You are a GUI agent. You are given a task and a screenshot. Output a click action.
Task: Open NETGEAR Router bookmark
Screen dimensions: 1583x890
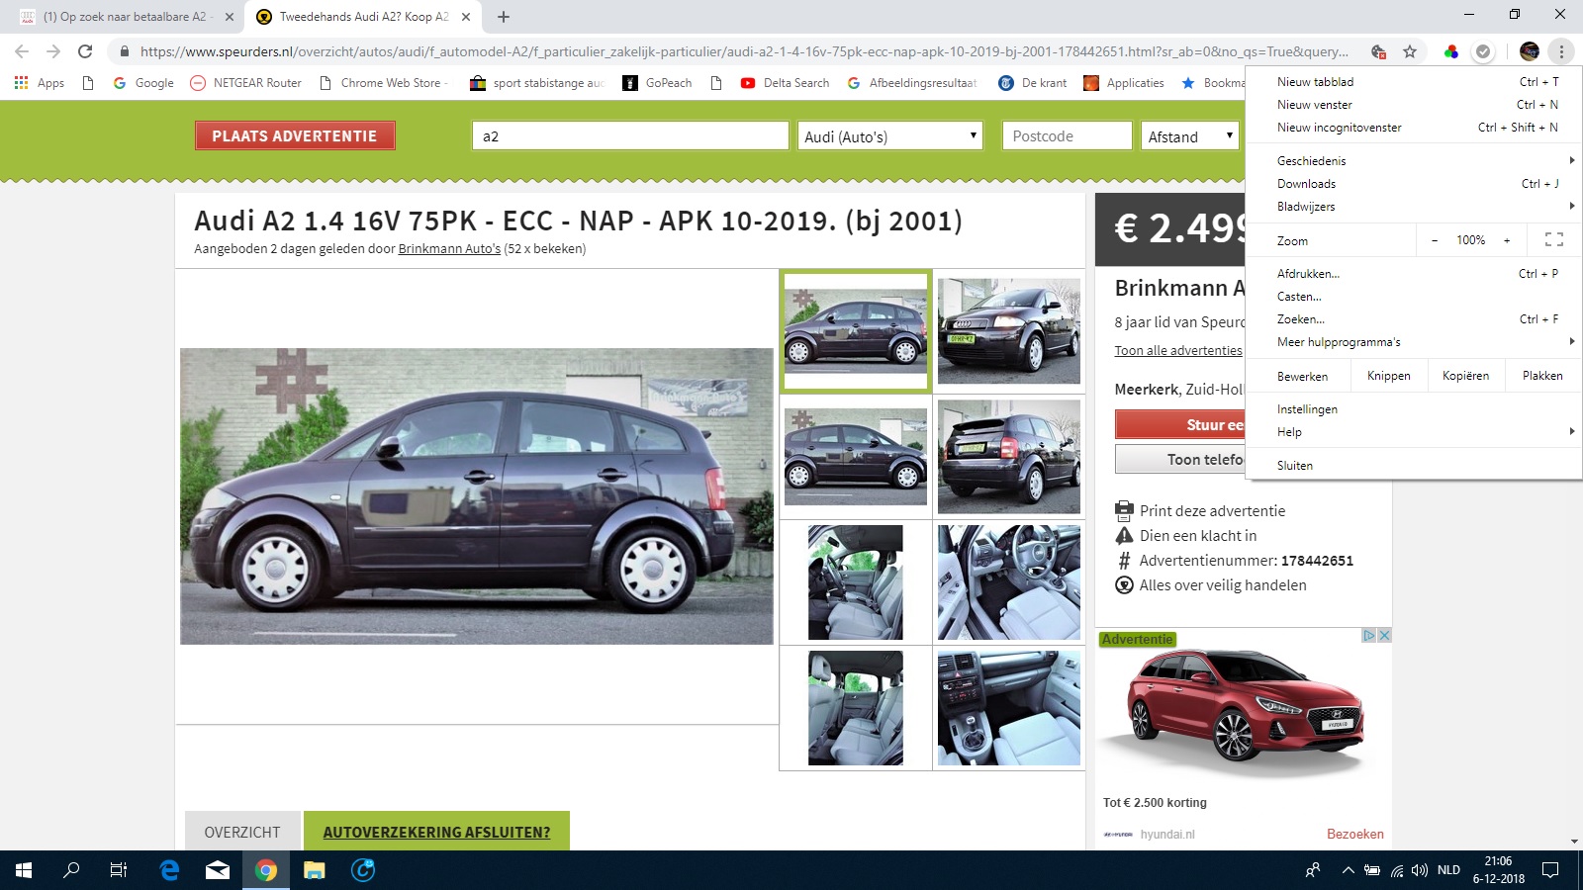[245, 83]
